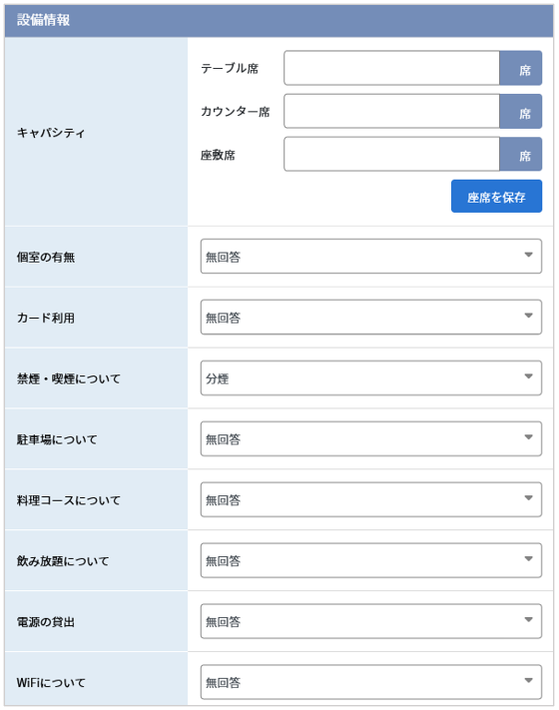559x710 pixels.
Task: Click the 座敷席 seat count input field
Action: tap(391, 155)
